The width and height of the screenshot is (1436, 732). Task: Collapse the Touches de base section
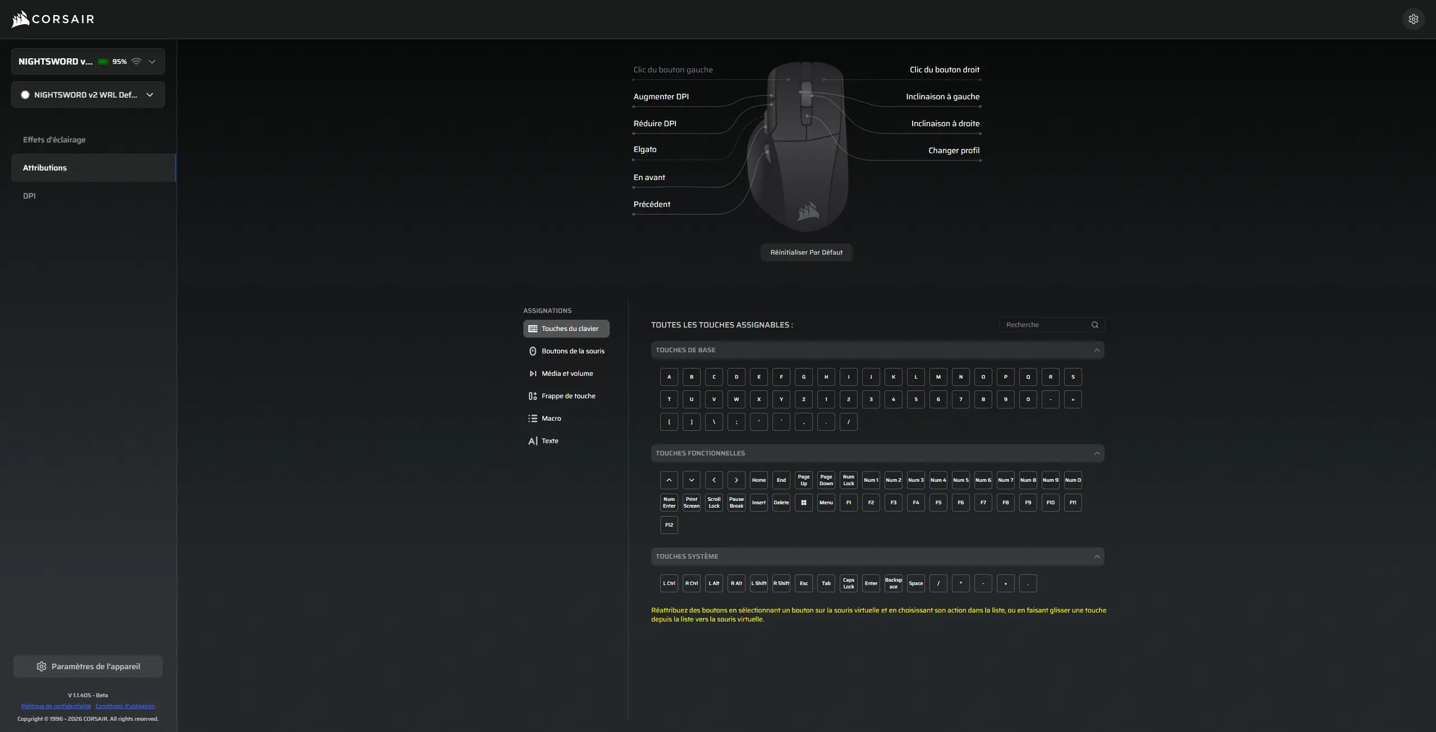click(1097, 350)
